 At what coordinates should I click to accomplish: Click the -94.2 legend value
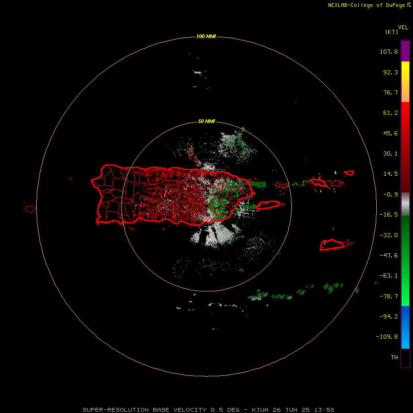pos(389,317)
